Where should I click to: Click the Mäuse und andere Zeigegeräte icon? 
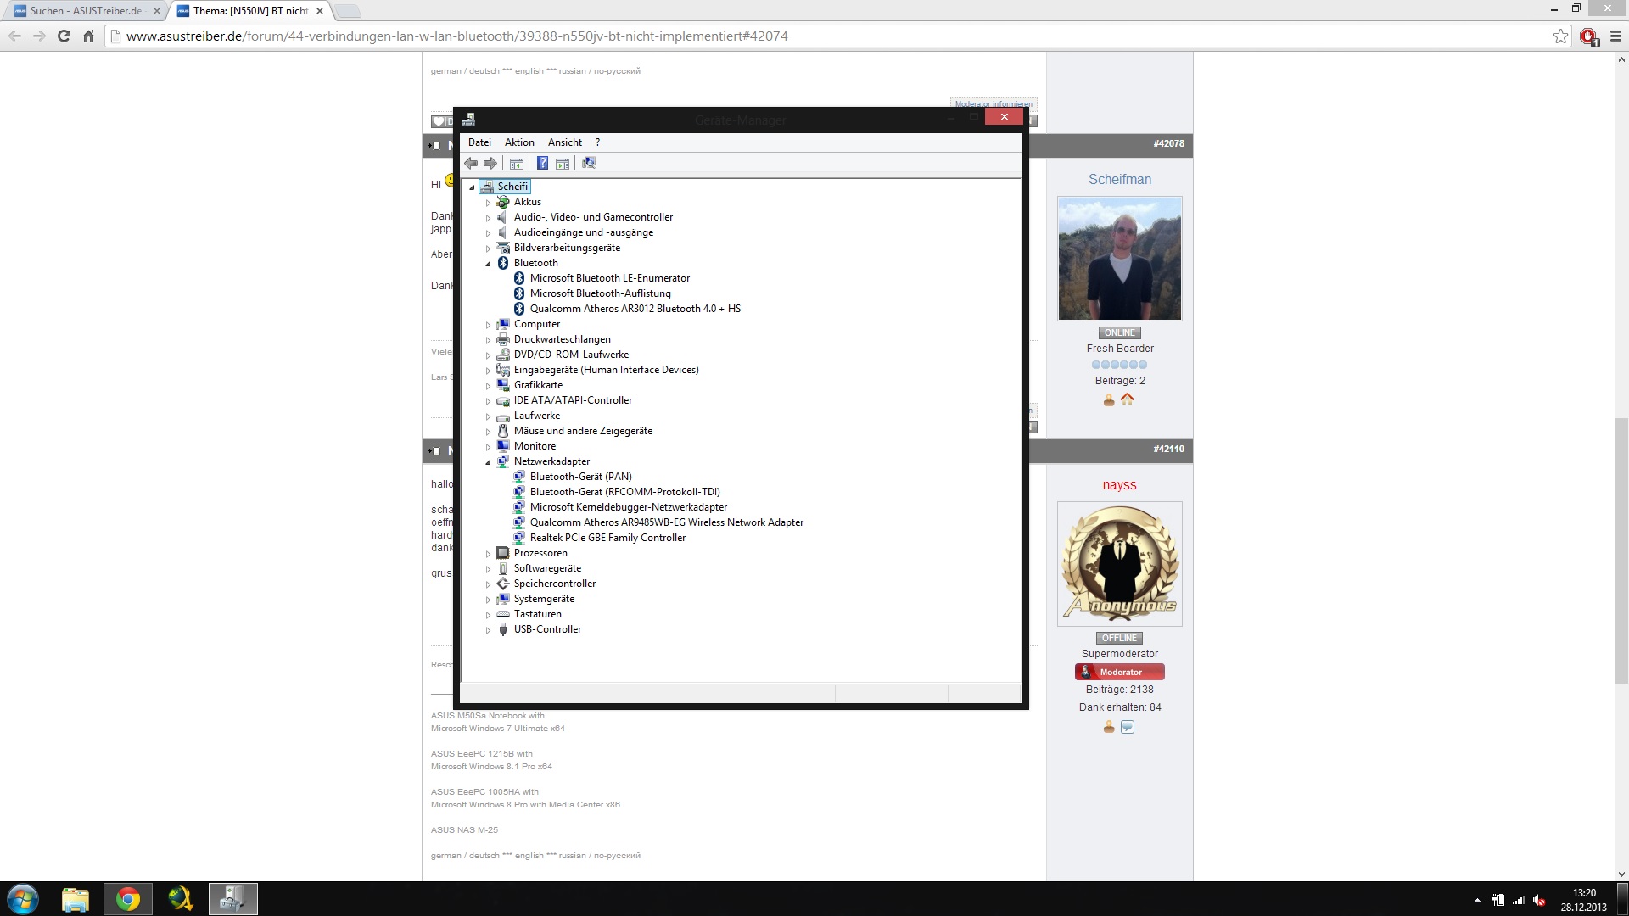click(503, 431)
